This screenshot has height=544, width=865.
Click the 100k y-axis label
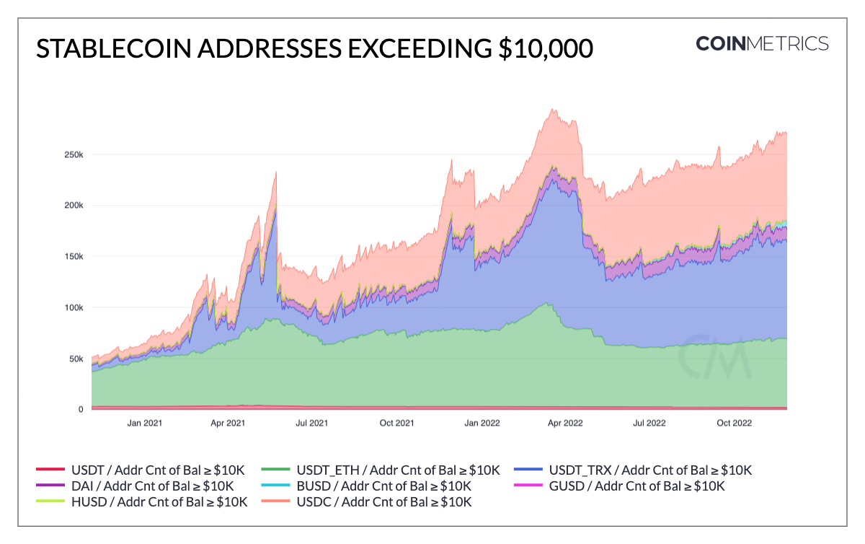74,307
